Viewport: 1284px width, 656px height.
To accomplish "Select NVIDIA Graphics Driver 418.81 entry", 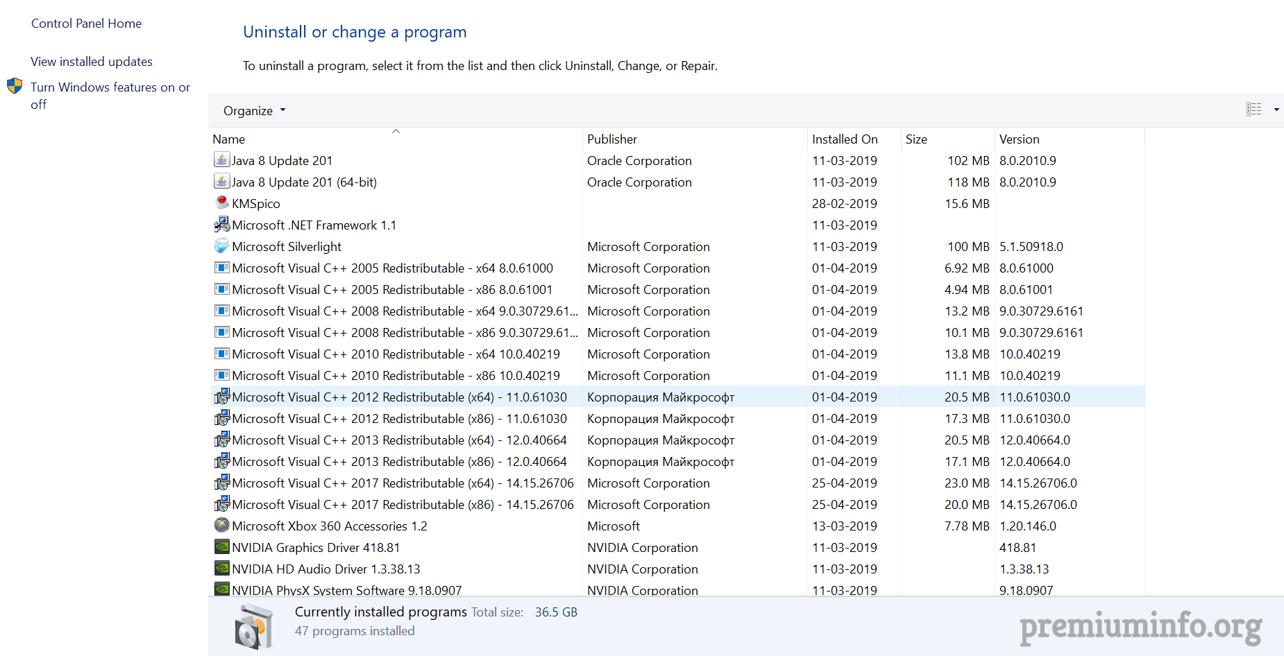I will [x=316, y=548].
